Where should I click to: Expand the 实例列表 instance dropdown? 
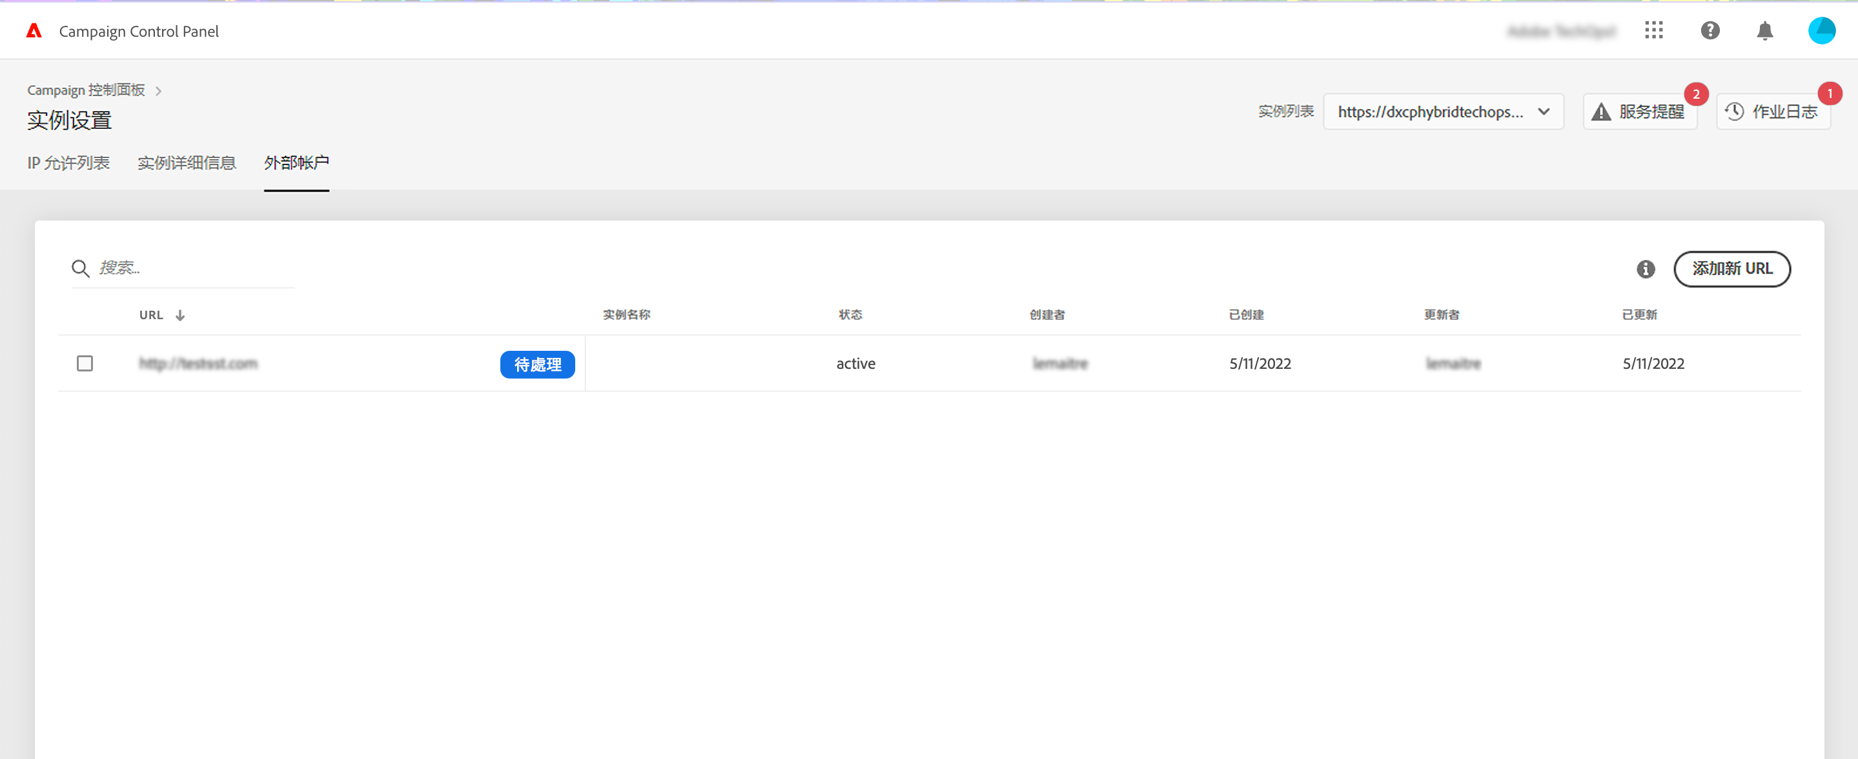[x=1442, y=112]
